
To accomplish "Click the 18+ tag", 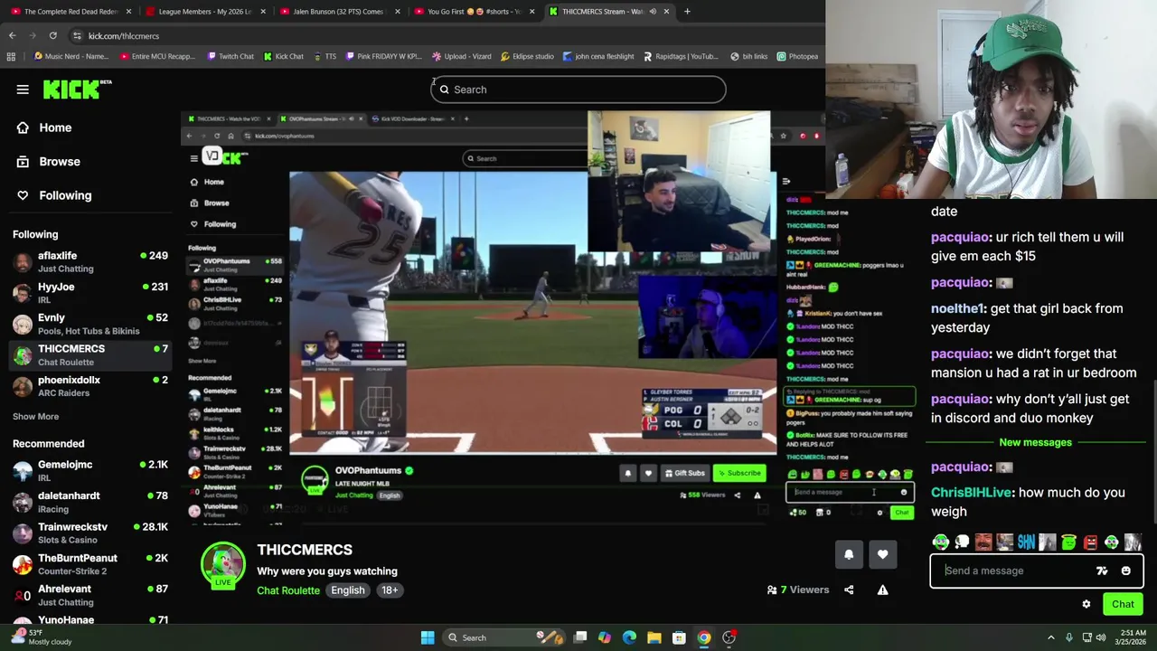I will [x=390, y=590].
